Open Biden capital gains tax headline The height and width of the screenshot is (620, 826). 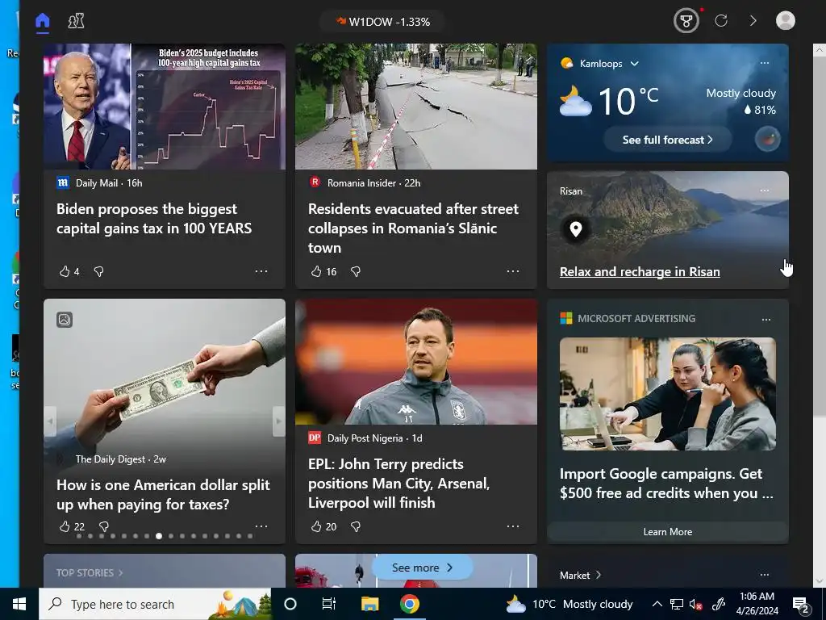[154, 219]
